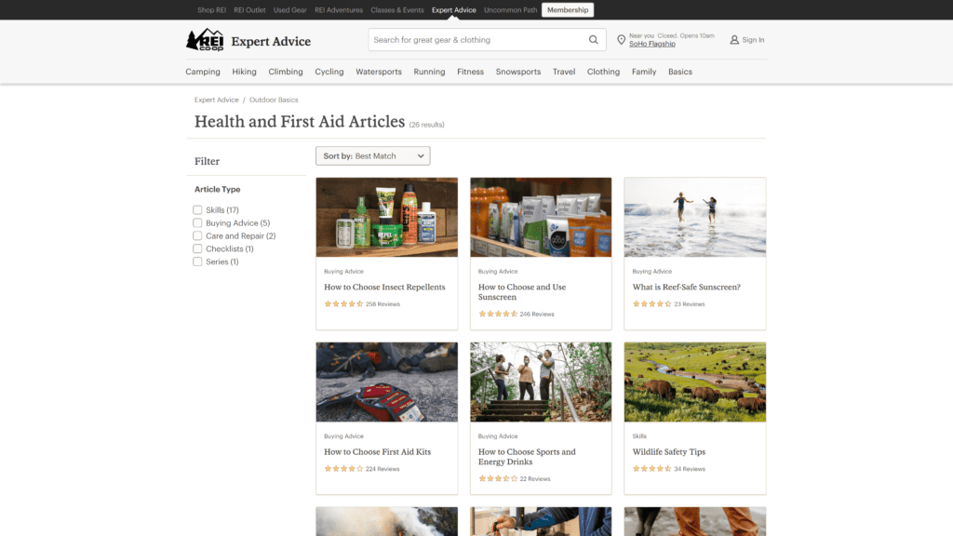The height and width of the screenshot is (536, 953).
Task: Visit Classes & Events
Action: coord(397,9)
